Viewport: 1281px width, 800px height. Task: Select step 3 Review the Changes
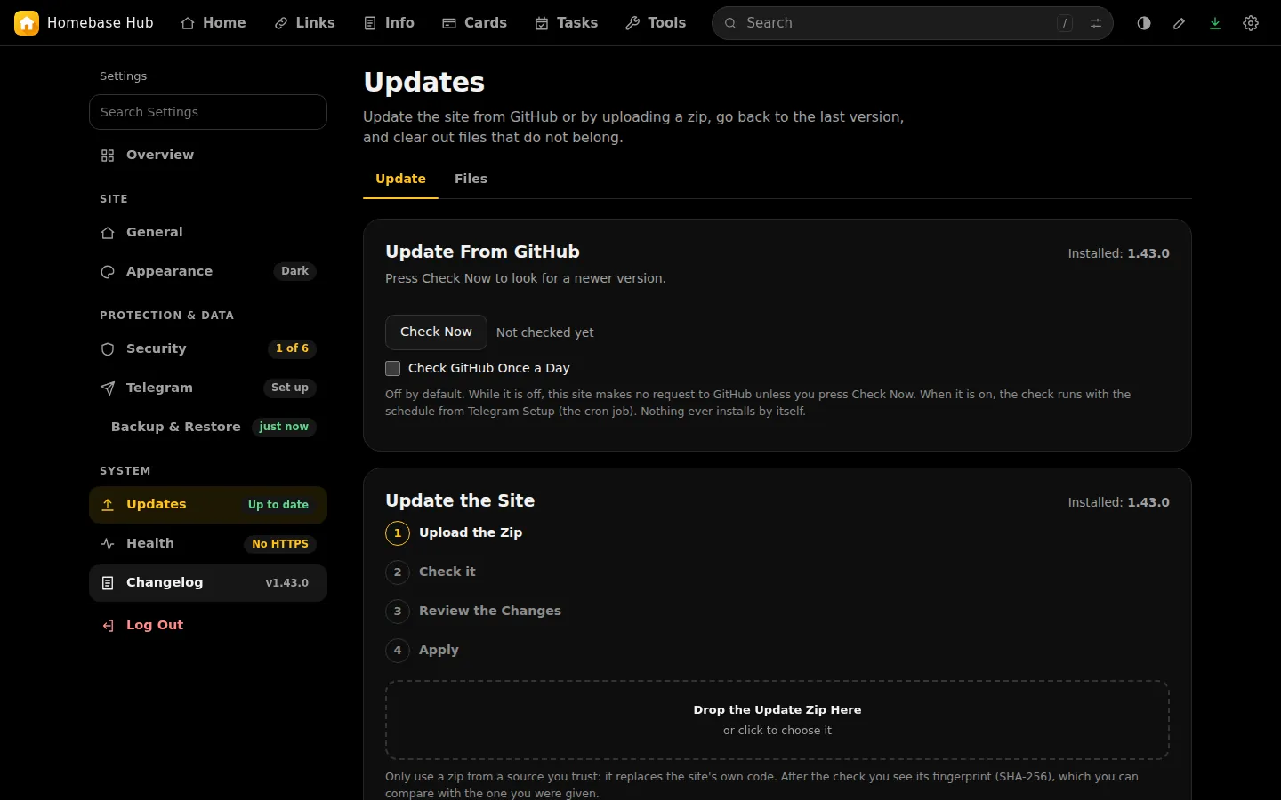pyautogui.click(x=473, y=611)
